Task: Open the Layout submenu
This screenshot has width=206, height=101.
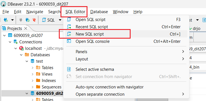Action: point(126,59)
